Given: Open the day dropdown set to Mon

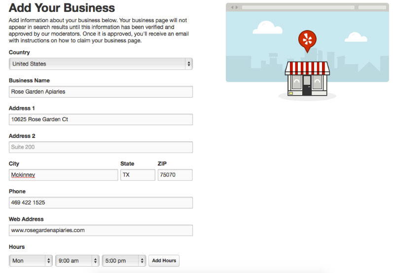Looking at the screenshot, I should [x=31, y=261].
